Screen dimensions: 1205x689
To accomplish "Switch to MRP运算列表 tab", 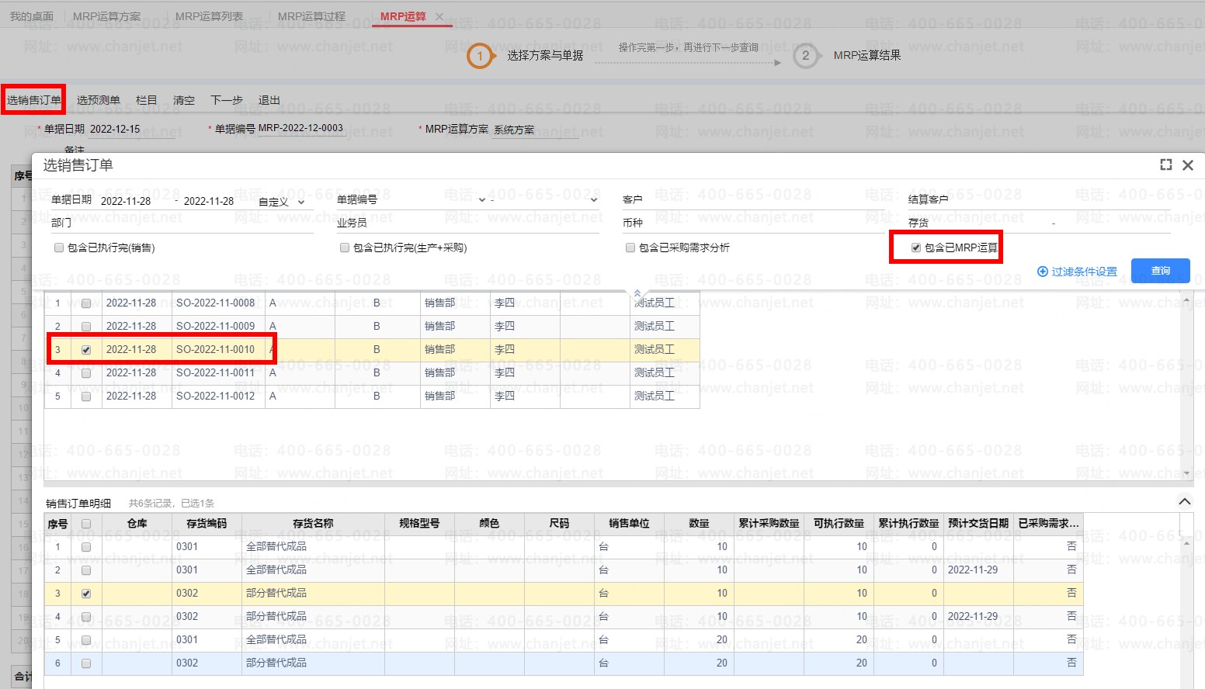I will tap(209, 16).
